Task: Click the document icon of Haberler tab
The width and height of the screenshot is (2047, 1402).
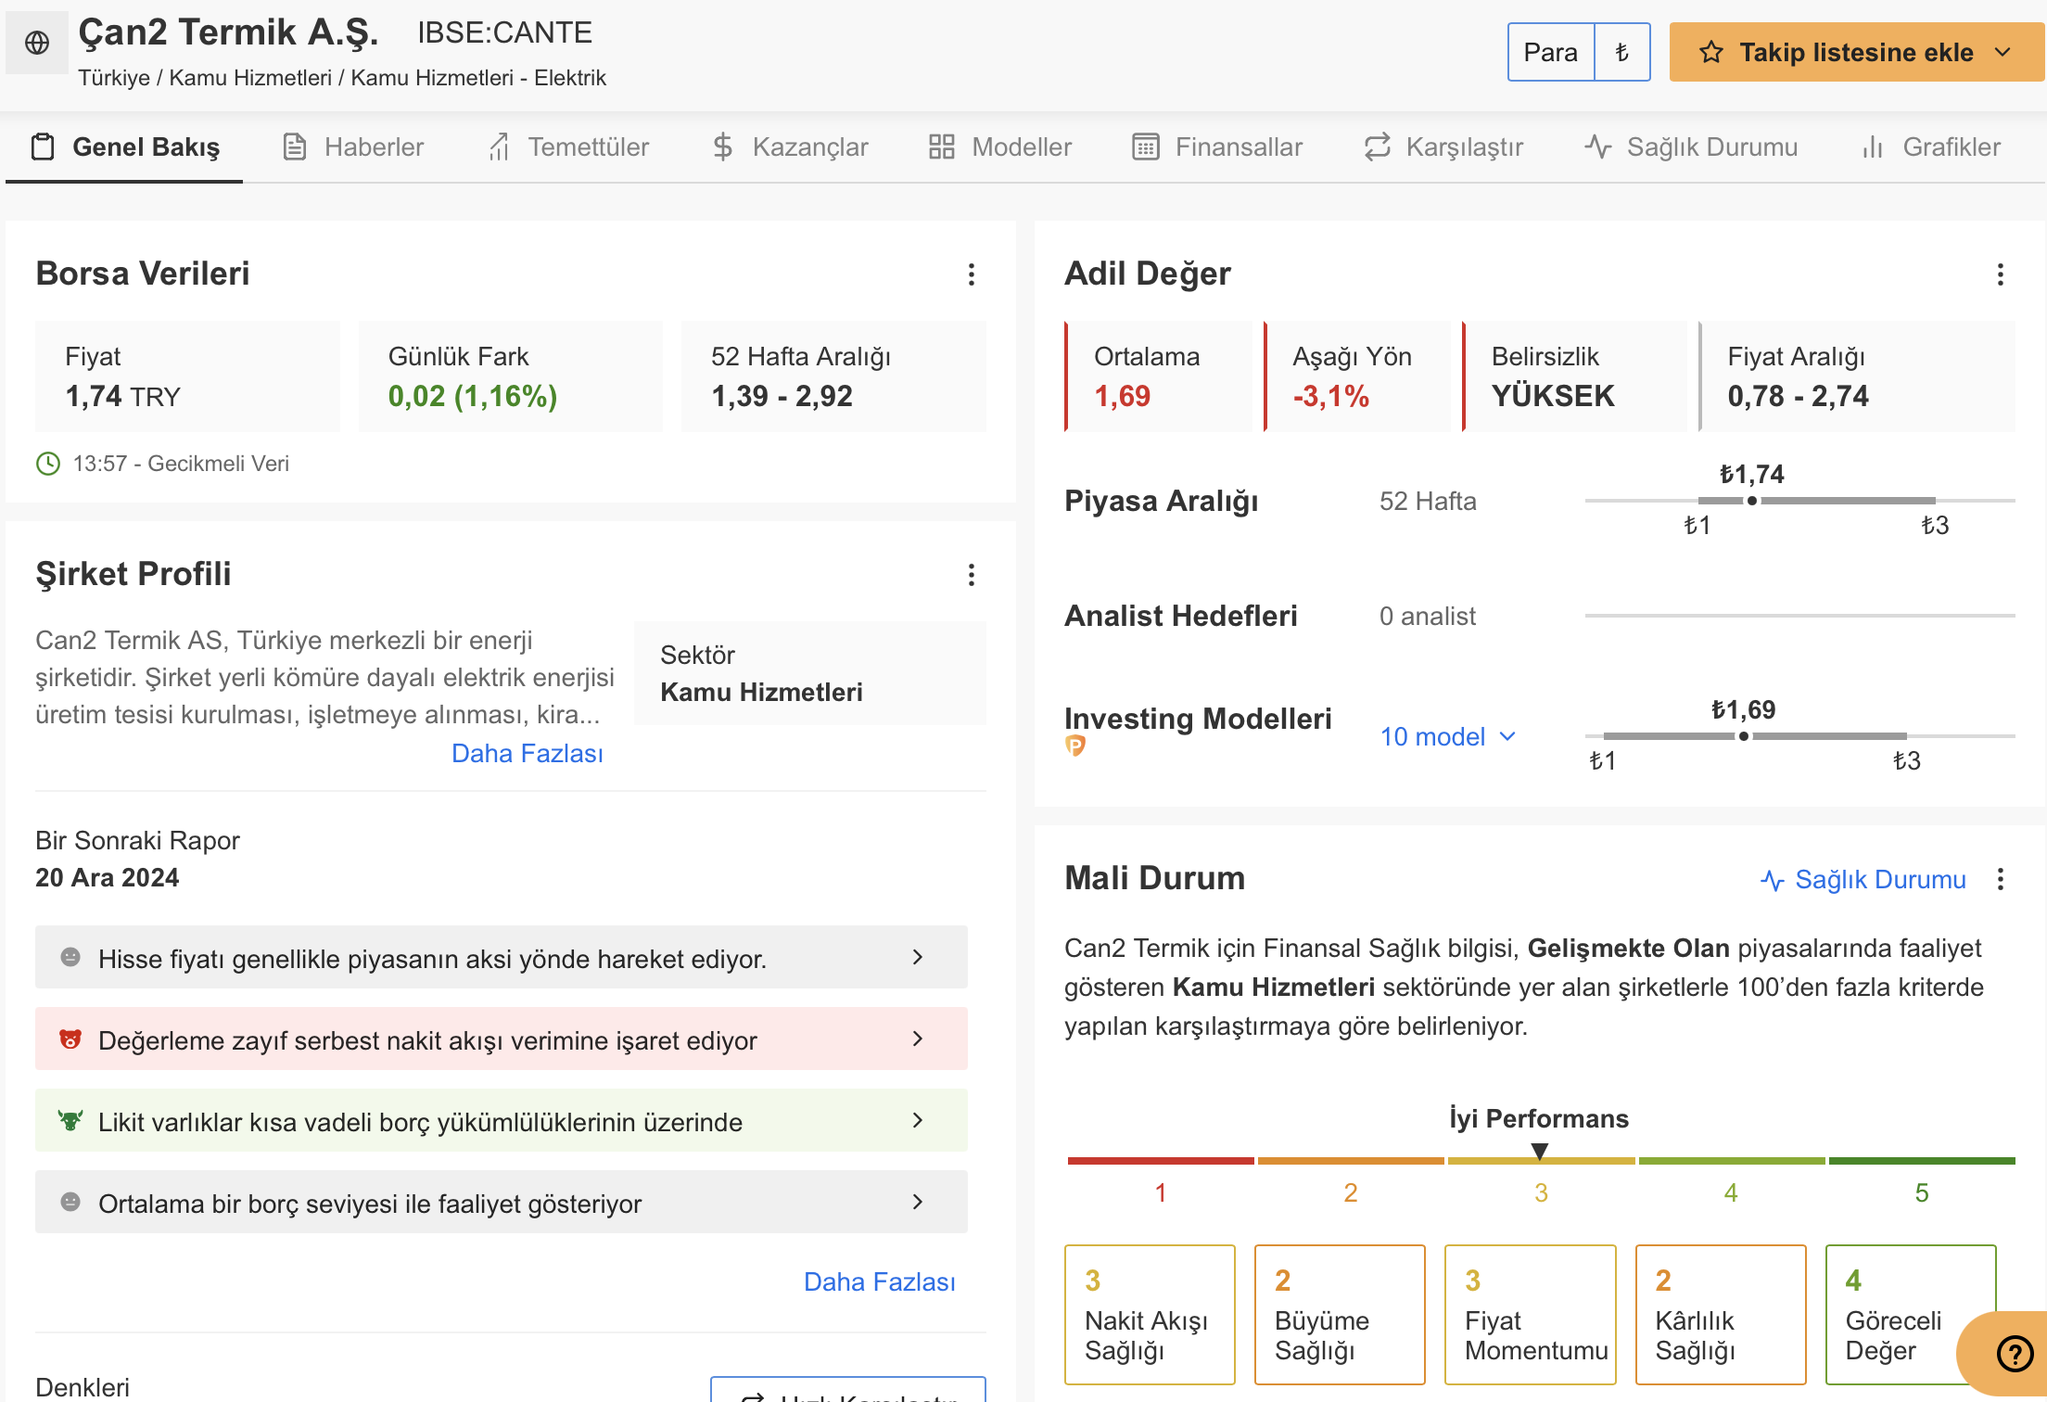Action: pos(295,147)
